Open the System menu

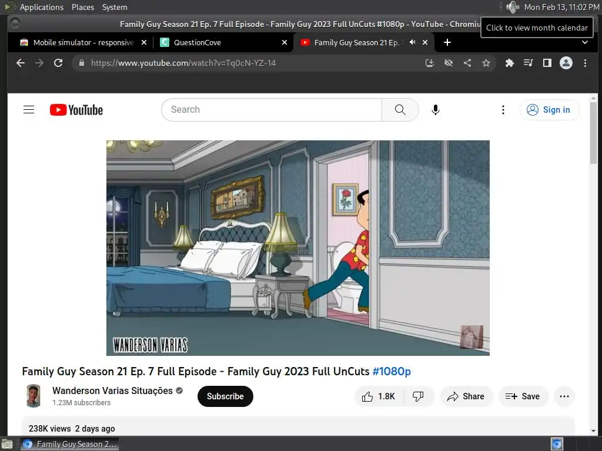click(x=115, y=7)
